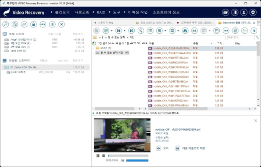Screen dimensions: 261x167
Task: Select the DCIM folder in the tree
Action: click(104, 48)
